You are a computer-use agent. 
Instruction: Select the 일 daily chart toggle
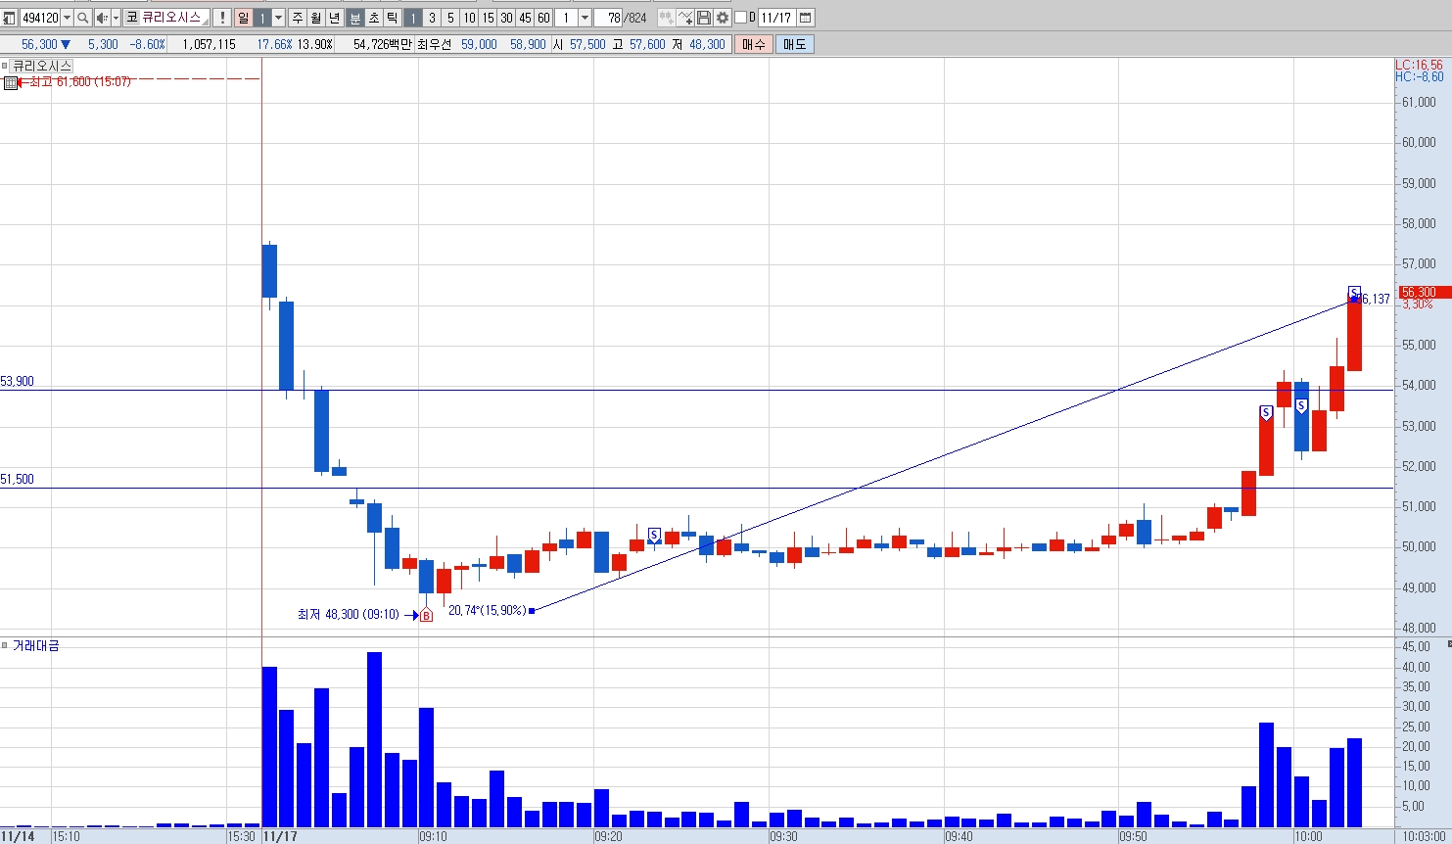[x=243, y=18]
